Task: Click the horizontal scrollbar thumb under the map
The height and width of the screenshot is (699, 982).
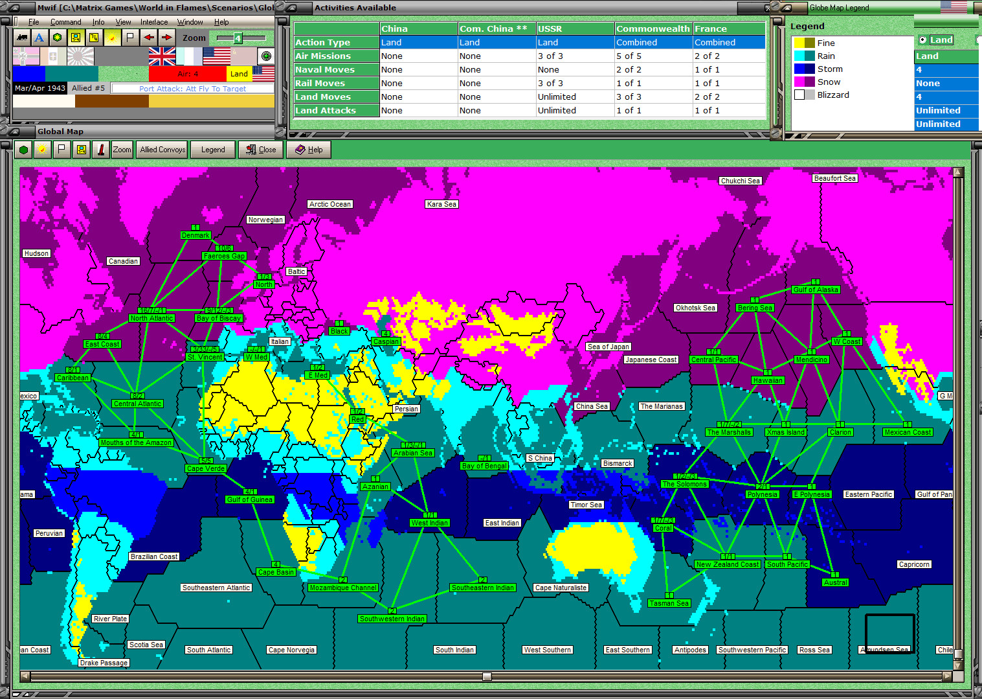Action: [487, 676]
